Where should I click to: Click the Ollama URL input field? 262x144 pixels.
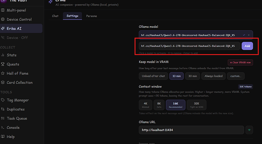(x=191, y=130)
